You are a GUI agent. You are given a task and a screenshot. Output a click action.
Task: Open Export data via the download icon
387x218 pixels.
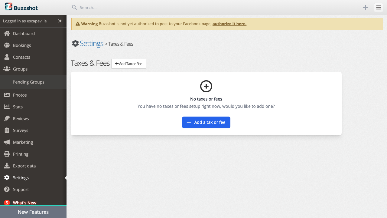tap(7, 166)
